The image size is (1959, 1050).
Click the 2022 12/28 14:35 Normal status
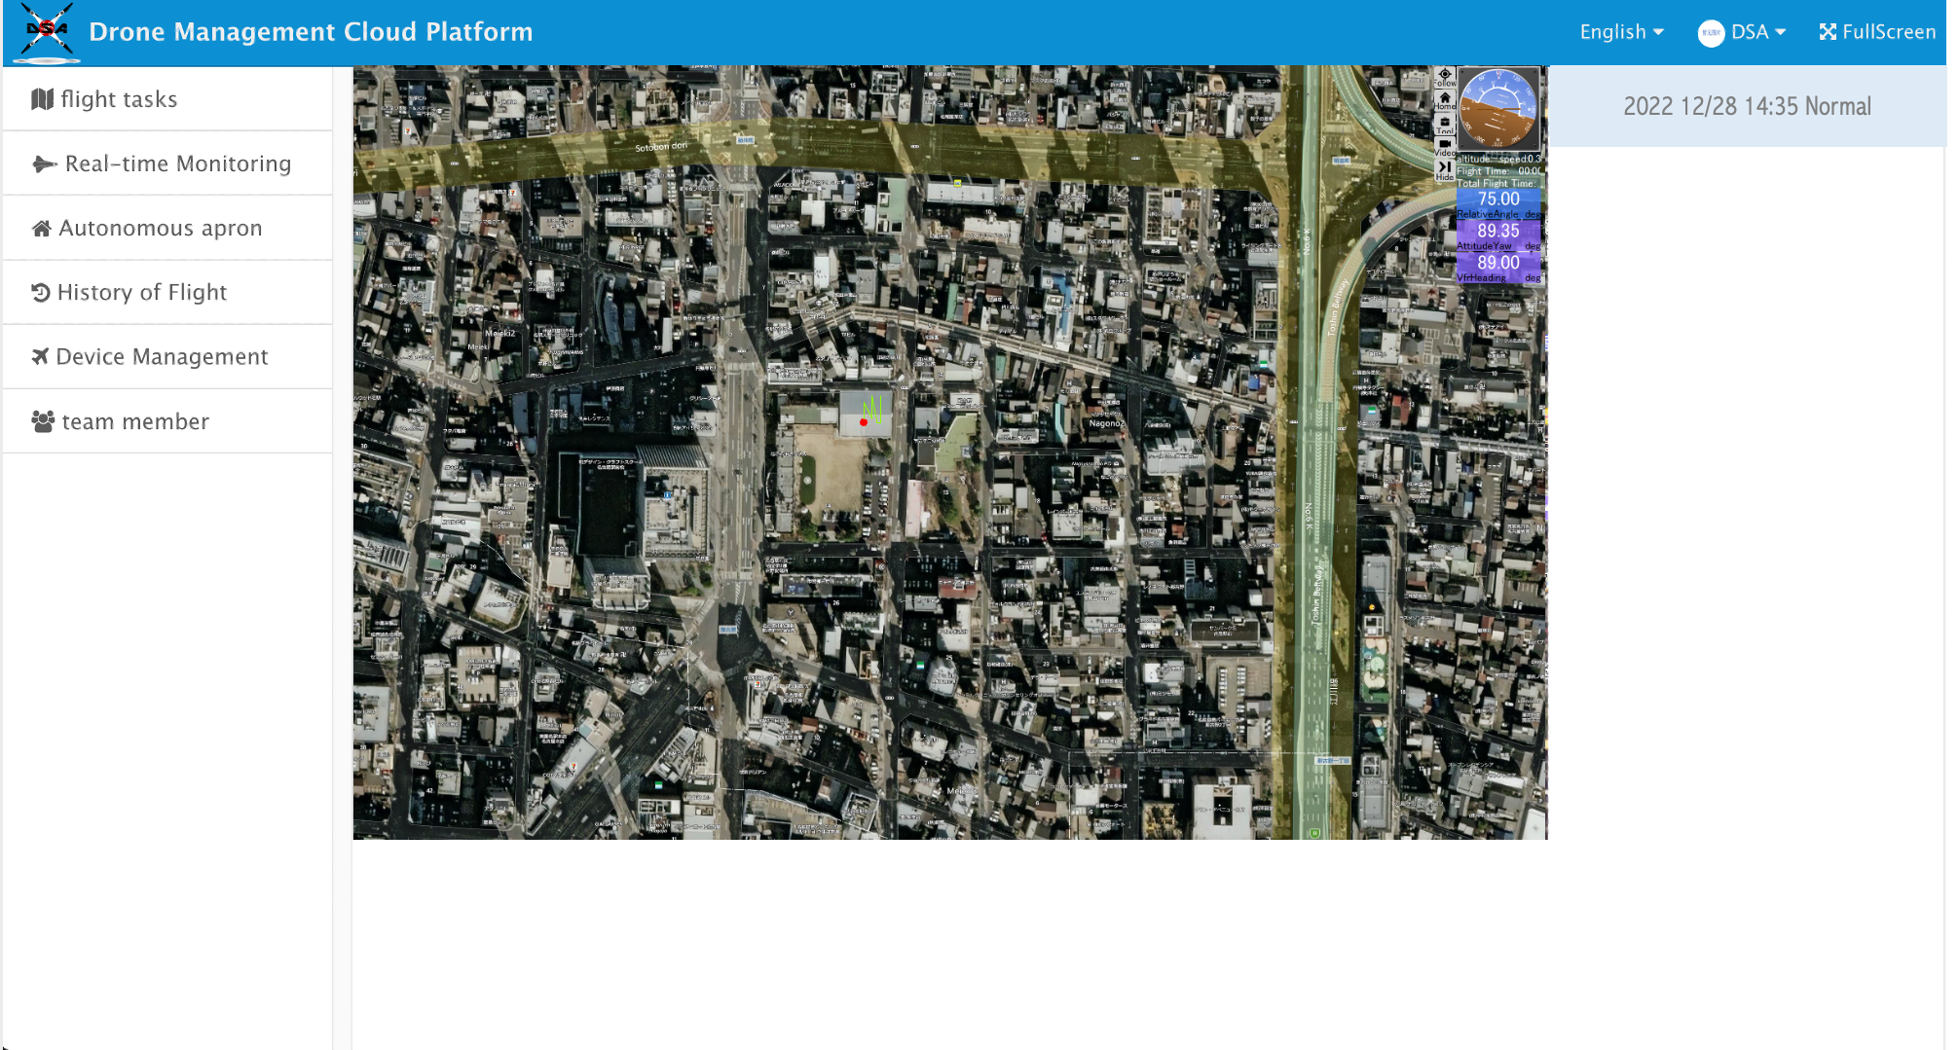coord(1747,106)
